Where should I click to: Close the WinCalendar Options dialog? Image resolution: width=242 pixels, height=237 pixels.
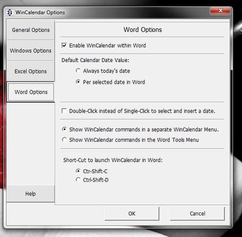click(220, 10)
